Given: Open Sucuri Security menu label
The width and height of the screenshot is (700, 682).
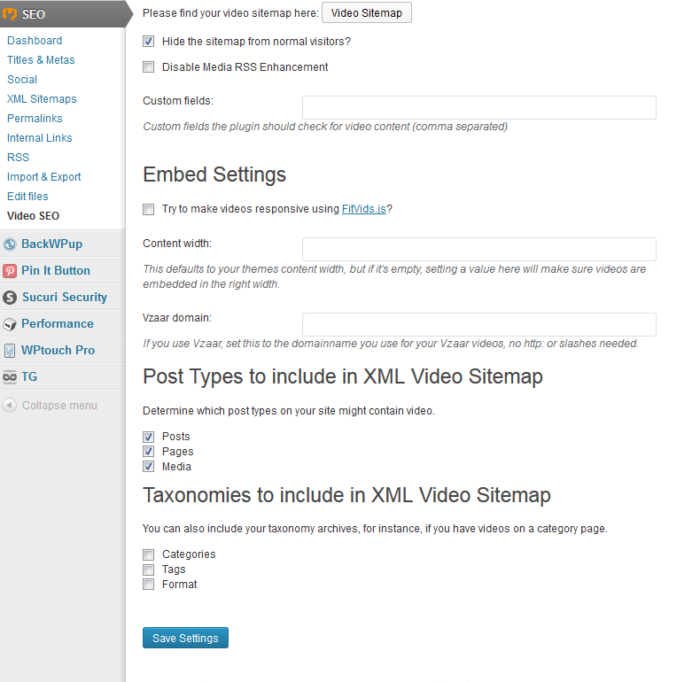Looking at the screenshot, I should pyautogui.click(x=65, y=298).
